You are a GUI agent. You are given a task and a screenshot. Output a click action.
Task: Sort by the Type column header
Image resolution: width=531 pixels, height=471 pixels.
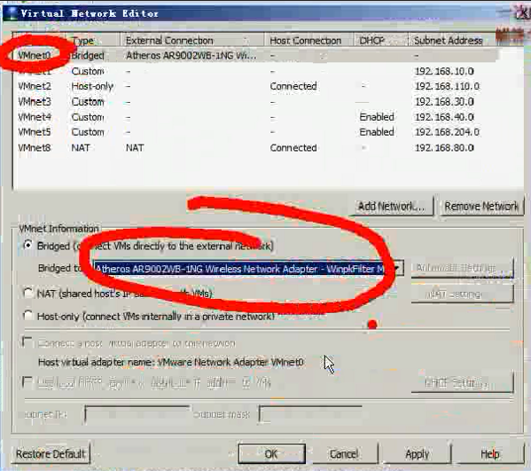[93, 40]
